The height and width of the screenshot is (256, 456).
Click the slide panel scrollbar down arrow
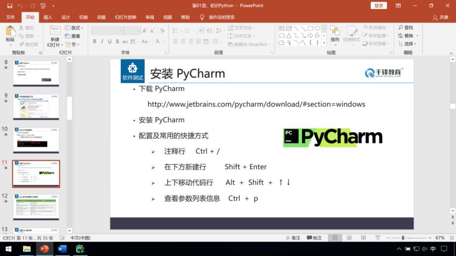click(69, 231)
